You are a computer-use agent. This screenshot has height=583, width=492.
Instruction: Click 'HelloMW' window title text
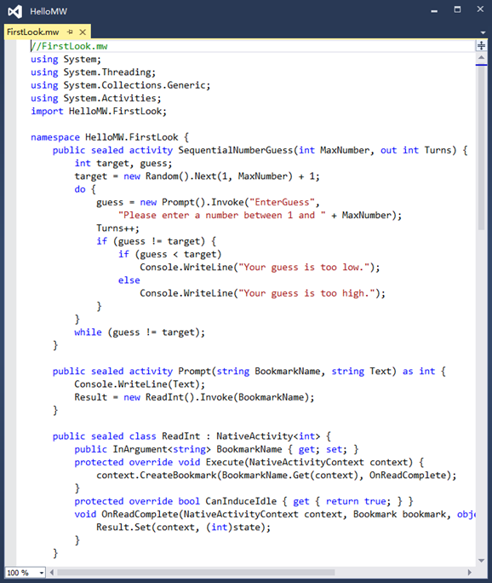(x=49, y=12)
